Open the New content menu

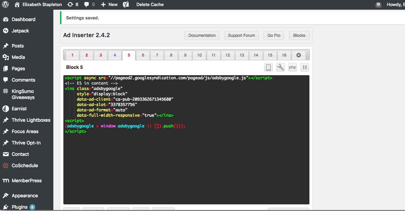pyautogui.click(x=109, y=4)
